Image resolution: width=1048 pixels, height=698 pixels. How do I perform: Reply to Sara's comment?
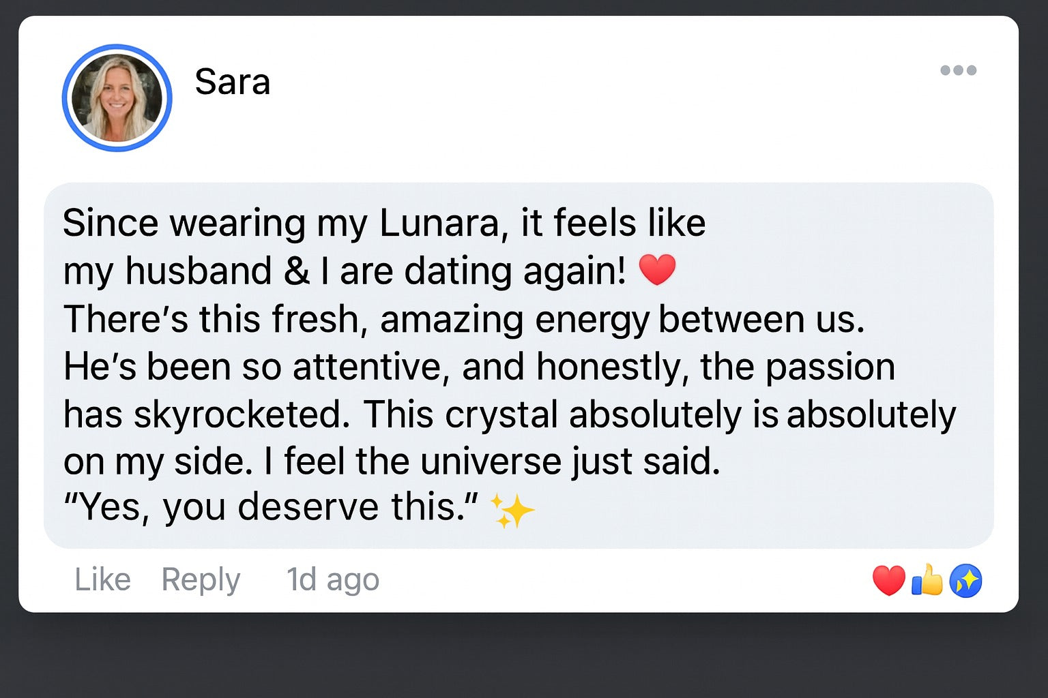(x=201, y=579)
